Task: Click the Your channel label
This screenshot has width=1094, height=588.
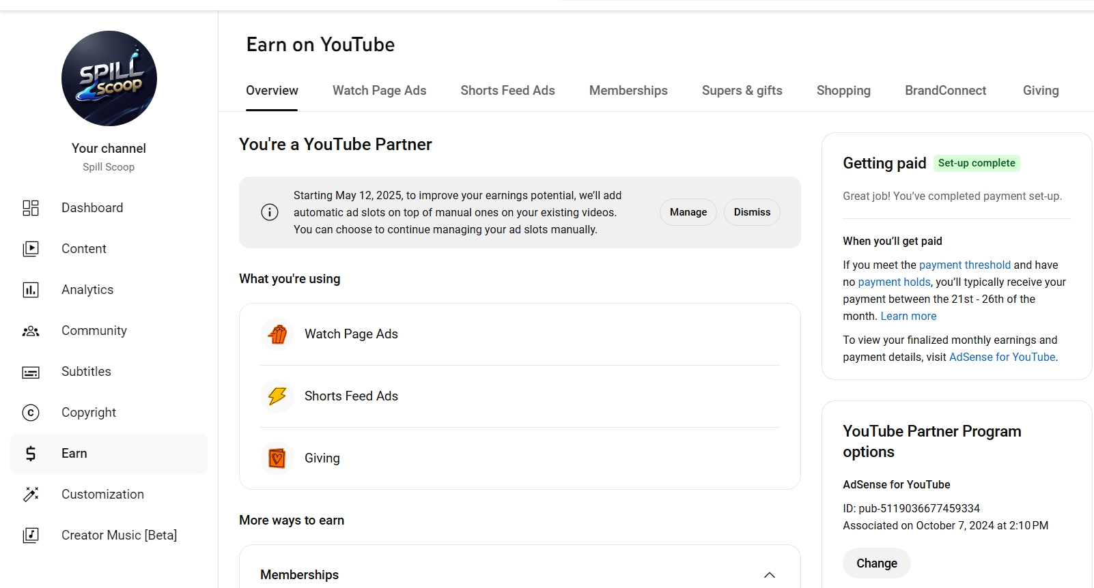Action: [109, 148]
